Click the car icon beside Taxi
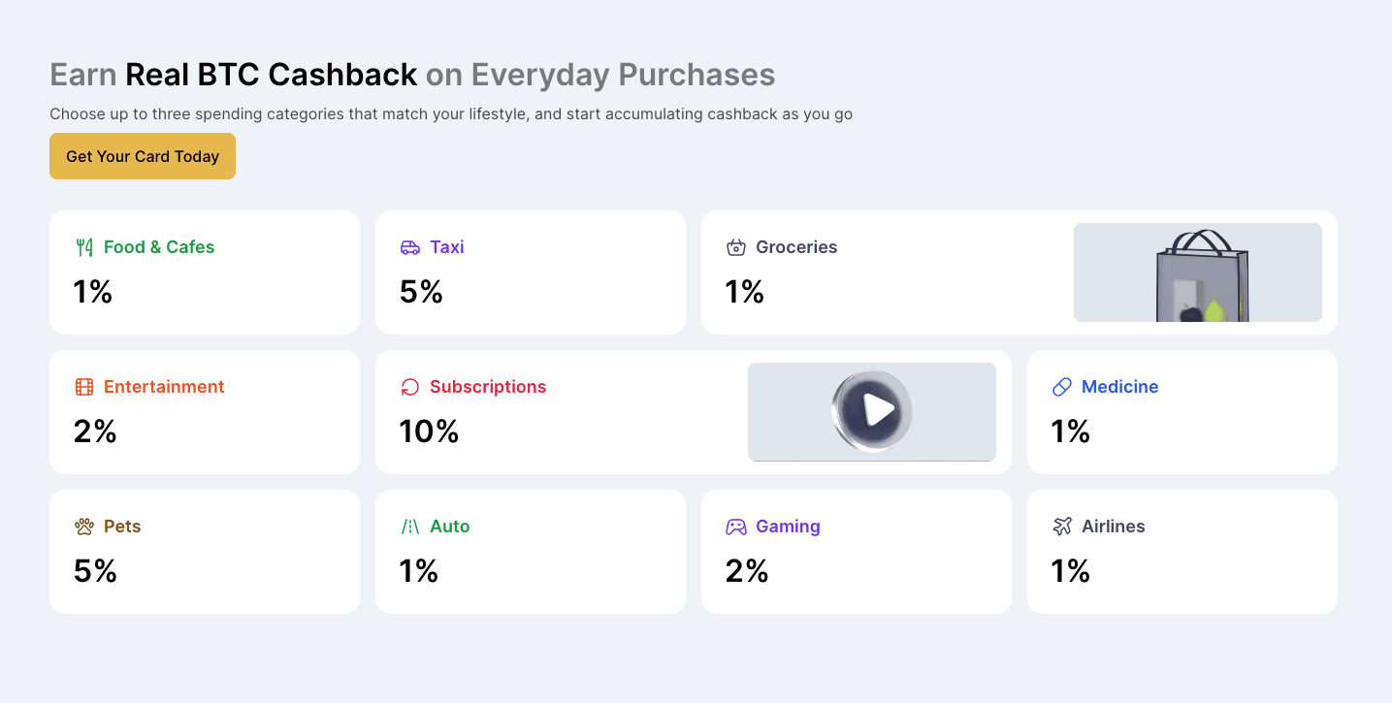 click(x=410, y=247)
